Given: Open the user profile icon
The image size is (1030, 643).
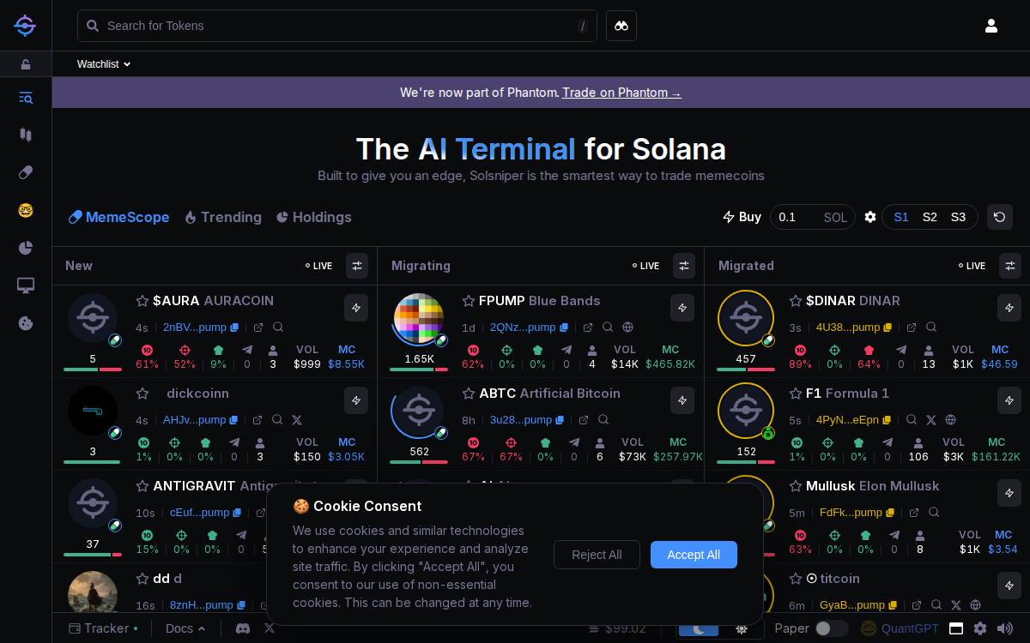Looking at the screenshot, I should click(991, 26).
